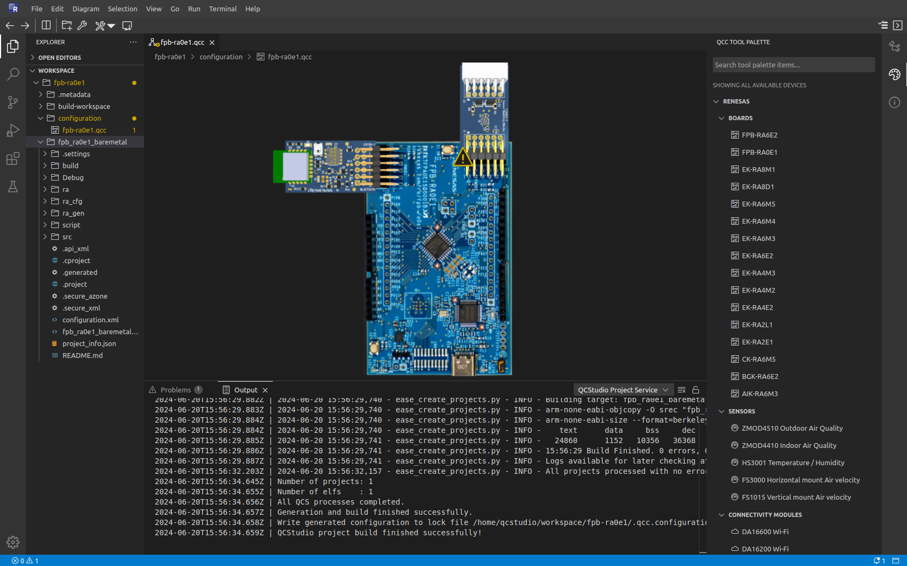Open the Run and Debug view
This screenshot has height=566, width=907.
click(x=13, y=130)
